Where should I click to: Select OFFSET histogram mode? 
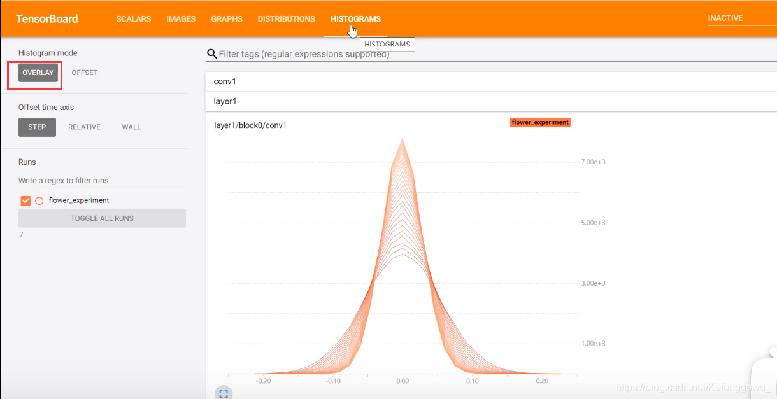pyautogui.click(x=85, y=73)
